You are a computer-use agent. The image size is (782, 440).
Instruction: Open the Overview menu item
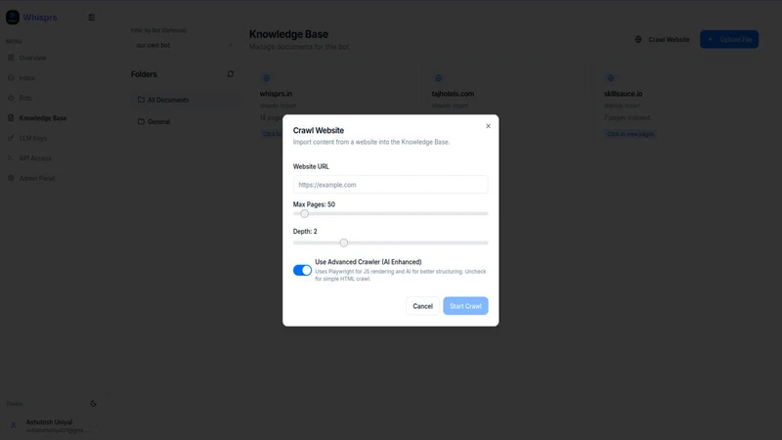click(x=32, y=58)
